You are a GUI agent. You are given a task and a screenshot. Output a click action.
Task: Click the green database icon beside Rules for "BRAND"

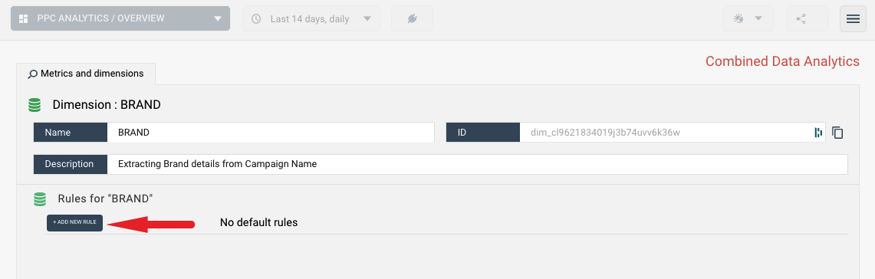(x=40, y=199)
